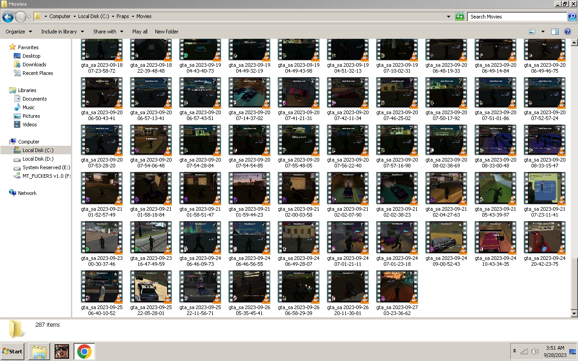Screen dimensions: 578x361
Task: Open the network signal tray icon
Action: click(524, 352)
